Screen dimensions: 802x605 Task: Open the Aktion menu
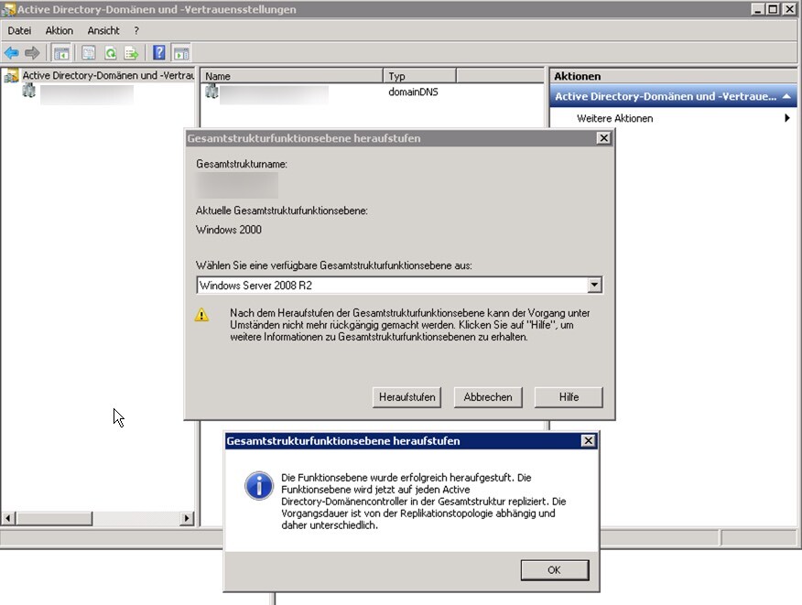click(60, 31)
